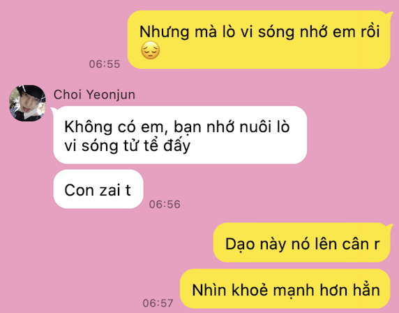Open Choi Yeonjun's profile avatar
This screenshot has height=313, width=399.
tap(27, 103)
